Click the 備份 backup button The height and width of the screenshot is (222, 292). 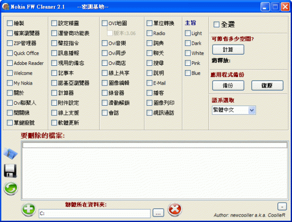click(x=228, y=85)
